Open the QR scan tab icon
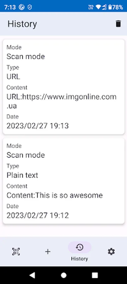This screenshot has height=284, width=127. (16, 251)
